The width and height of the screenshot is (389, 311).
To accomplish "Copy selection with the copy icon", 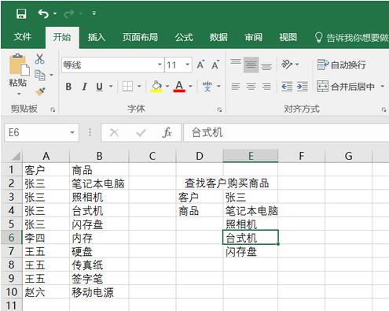I will pyautogui.click(x=40, y=76).
